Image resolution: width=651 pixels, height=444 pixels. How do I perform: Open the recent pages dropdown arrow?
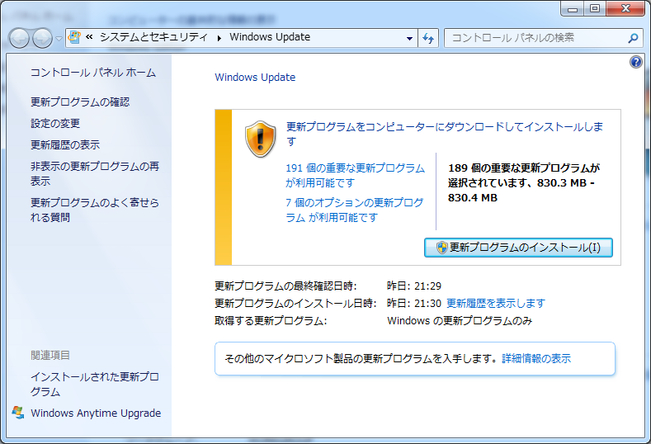click(x=59, y=39)
